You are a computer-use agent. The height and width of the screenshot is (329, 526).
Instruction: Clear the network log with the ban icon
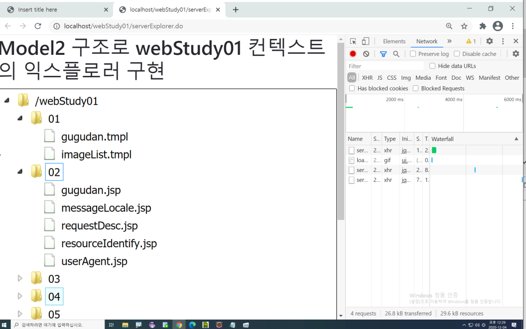click(x=367, y=53)
